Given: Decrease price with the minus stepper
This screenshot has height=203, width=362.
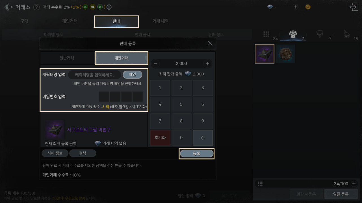Looking at the screenshot, I should click(155, 64).
